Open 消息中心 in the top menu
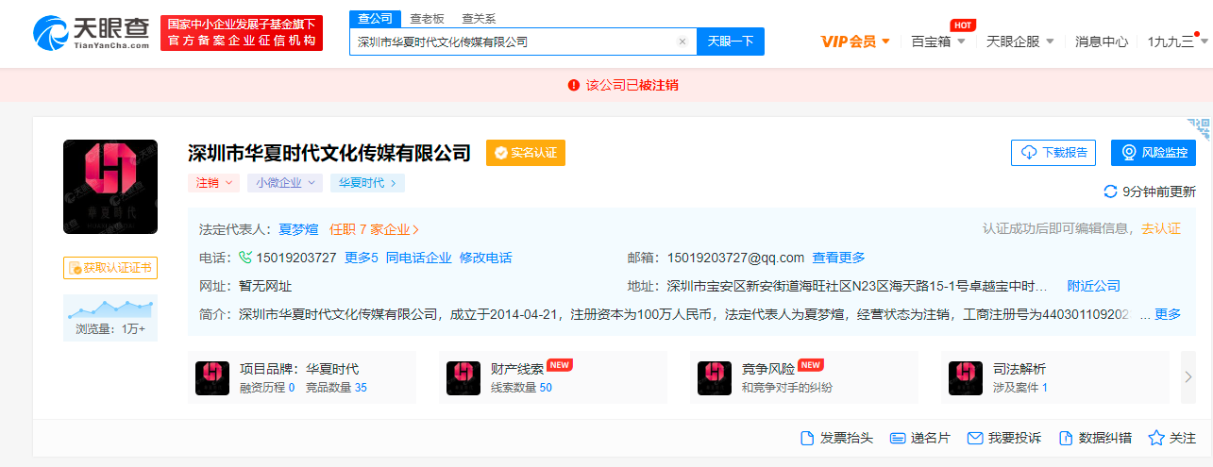This screenshot has width=1213, height=467. click(x=1101, y=42)
